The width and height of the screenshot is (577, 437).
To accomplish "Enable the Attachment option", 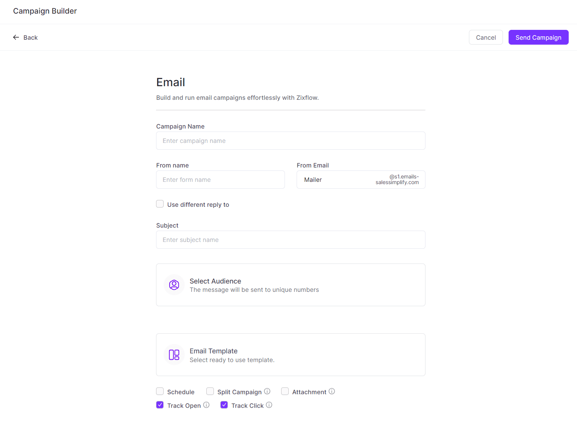I will pyautogui.click(x=285, y=391).
